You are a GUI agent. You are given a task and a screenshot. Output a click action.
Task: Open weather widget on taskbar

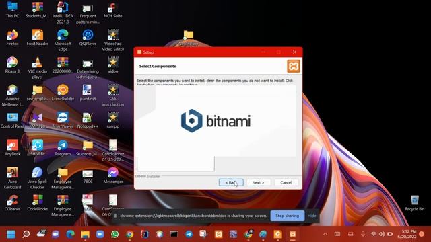(41, 233)
